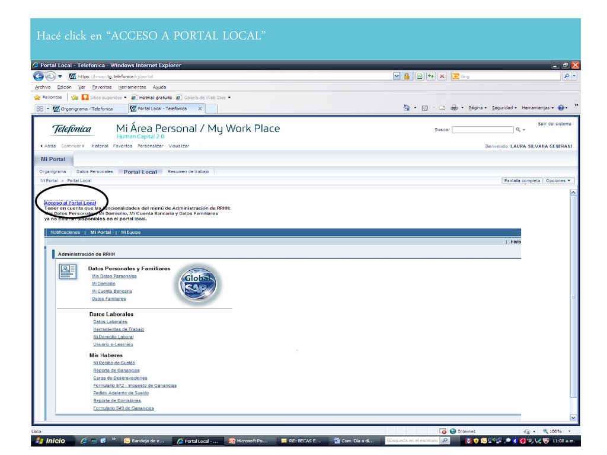Go back with the browser Back arrow
The width and height of the screenshot is (607, 455).
(38, 76)
